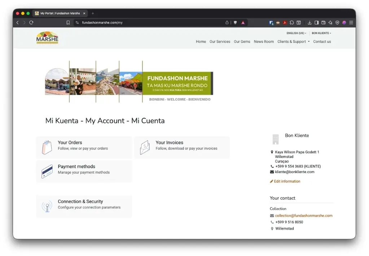Click the monkey-face extension icon
369x256 pixels.
[278, 23]
